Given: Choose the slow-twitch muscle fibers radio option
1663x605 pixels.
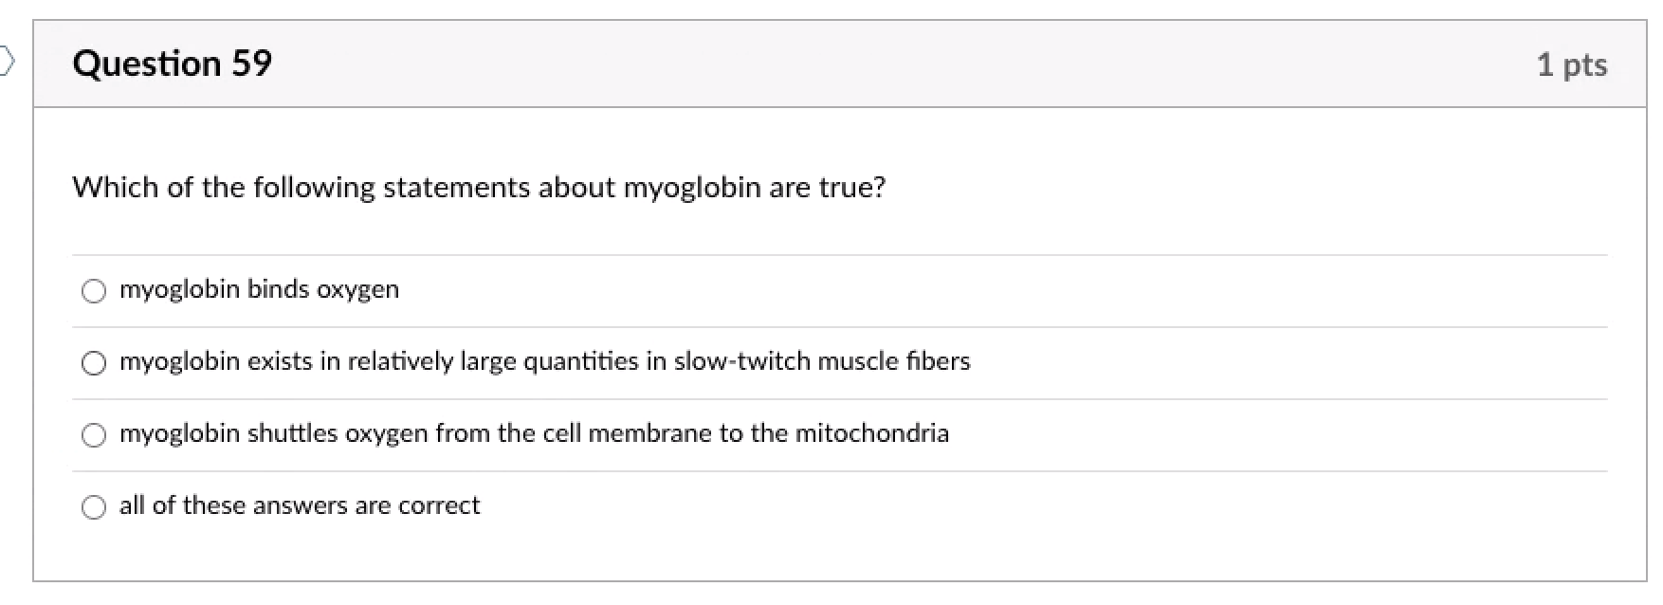Looking at the screenshot, I should 94,362.
